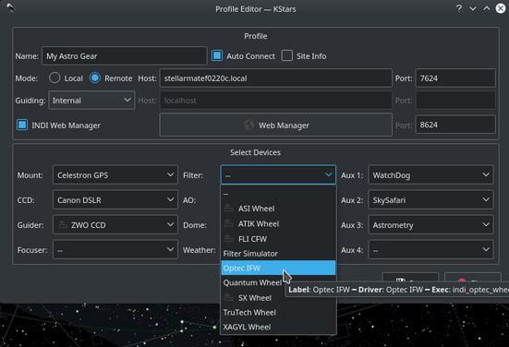Select ATIK Wheel from filter list
Screen dimensions: 509x347
[x=278, y=223]
